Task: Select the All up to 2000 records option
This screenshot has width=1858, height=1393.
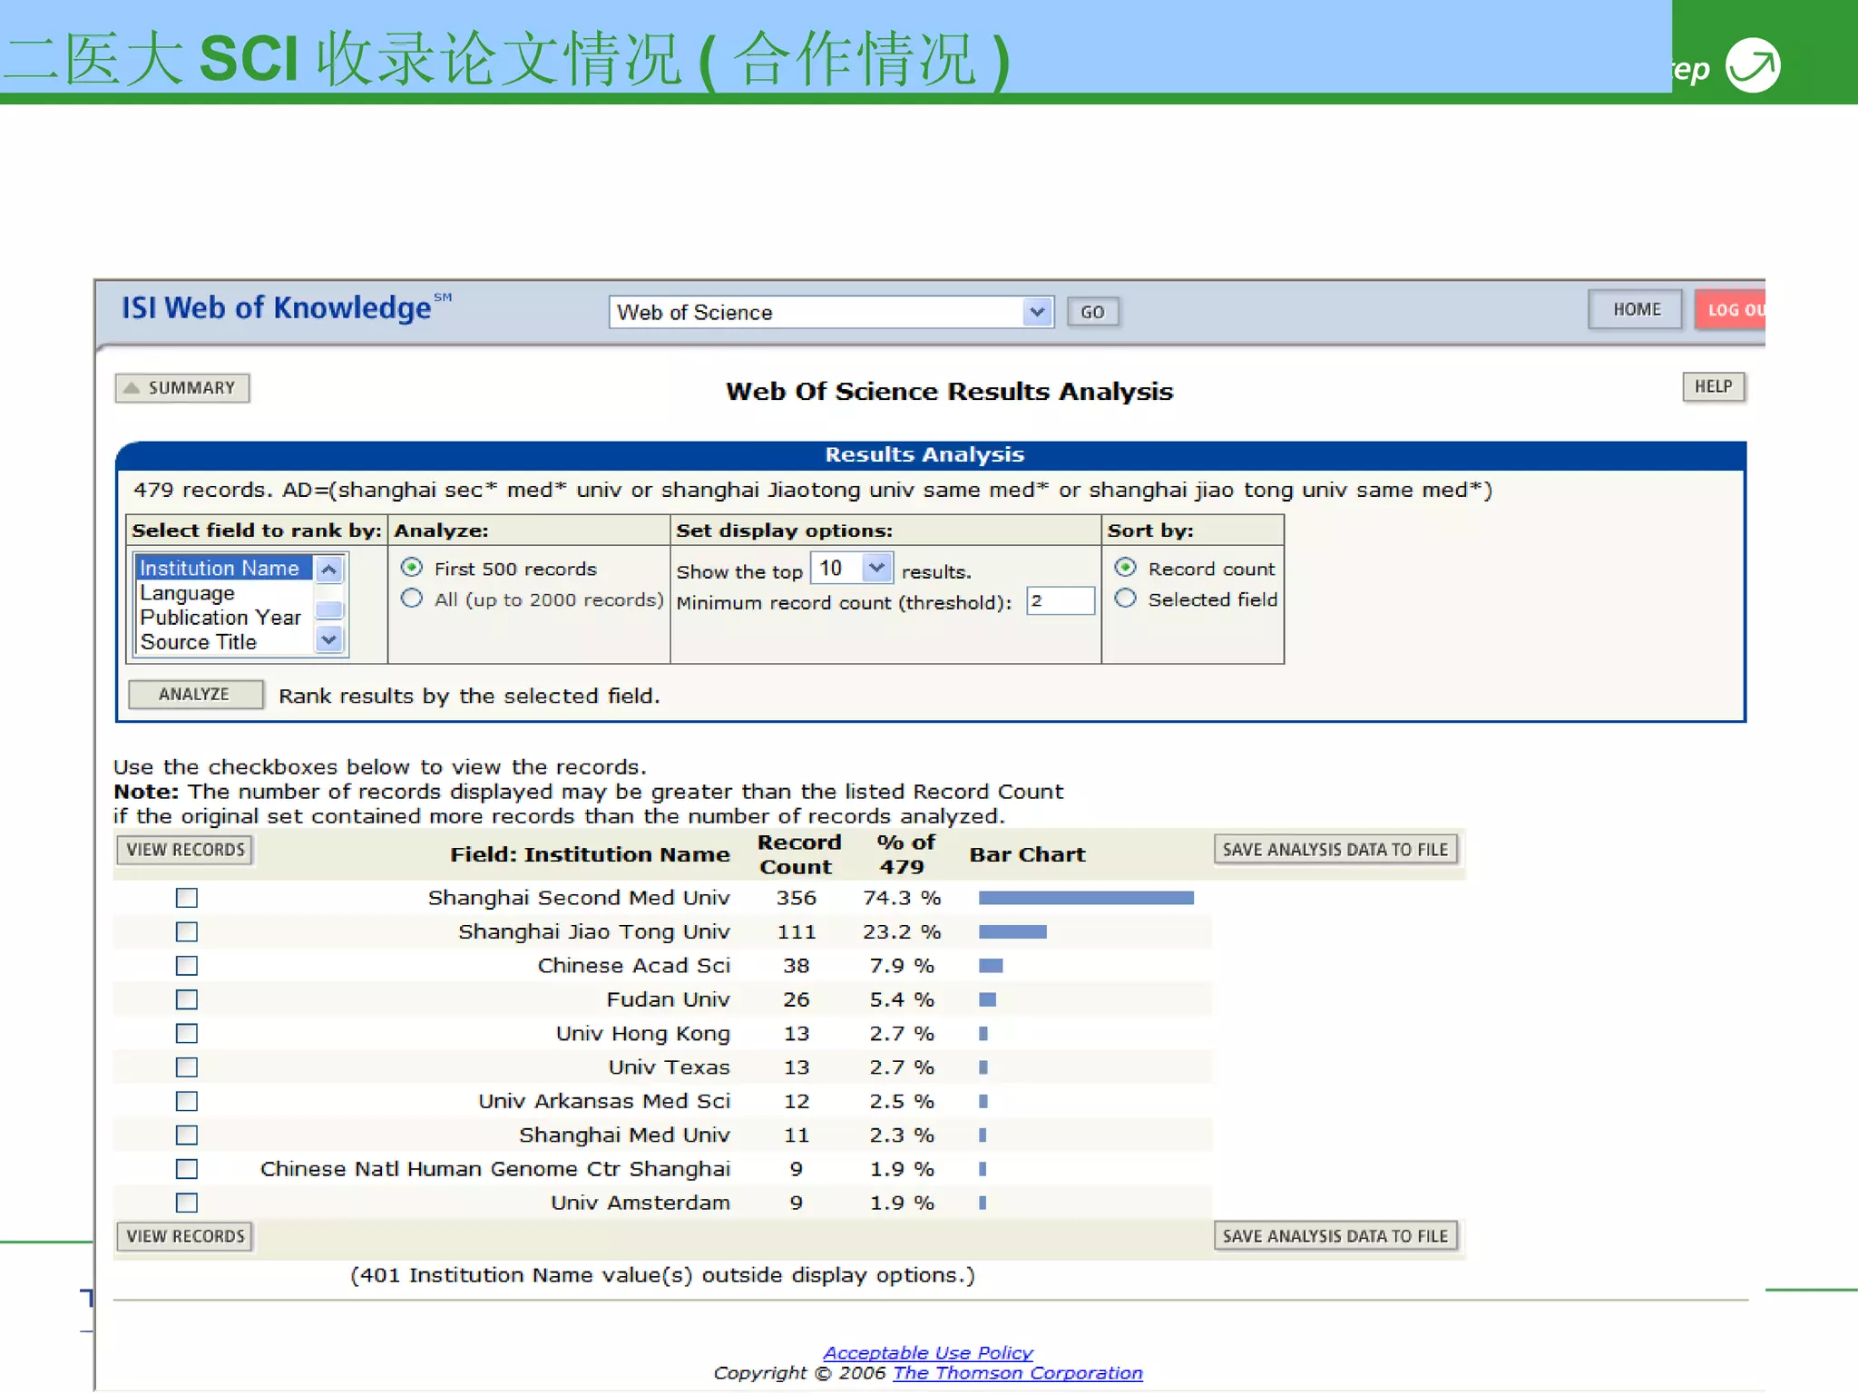Action: point(412,599)
